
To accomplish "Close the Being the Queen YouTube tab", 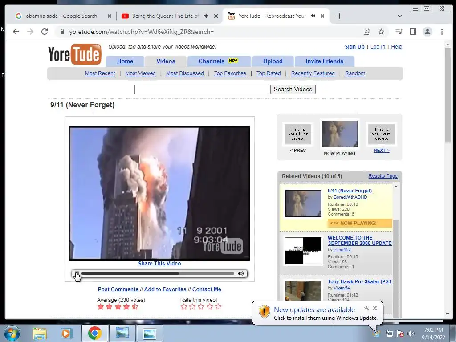I will [x=216, y=16].
